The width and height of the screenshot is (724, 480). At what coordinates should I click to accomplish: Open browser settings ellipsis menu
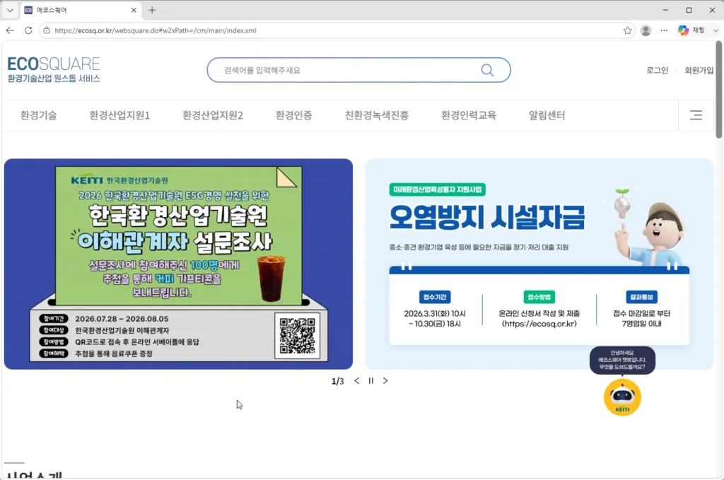coord(664,30)
